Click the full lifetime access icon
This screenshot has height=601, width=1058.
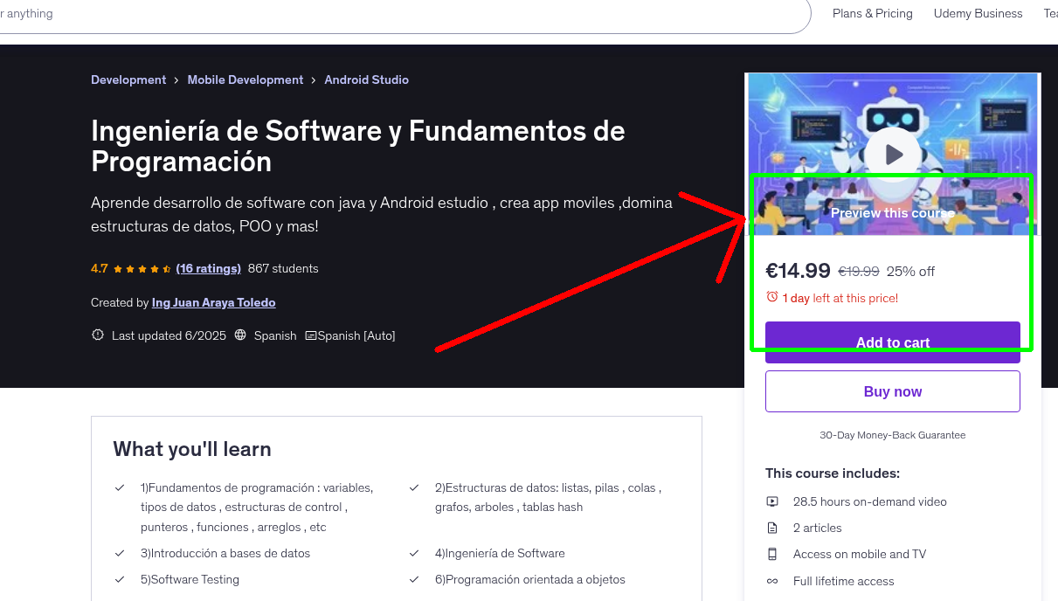(x=772, y=581)
